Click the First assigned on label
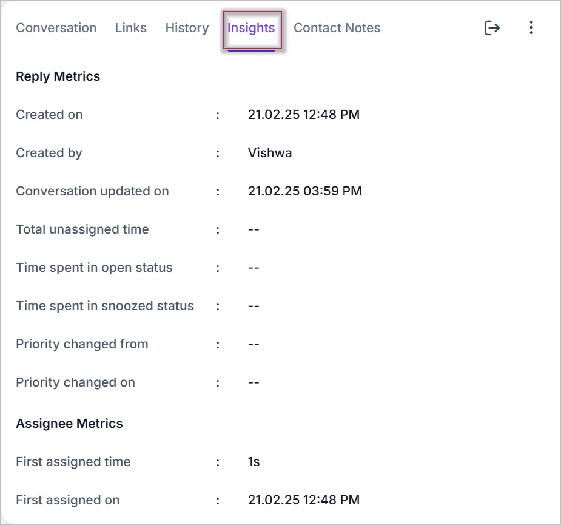Screen dimensions: 561x525 (67, 500)
